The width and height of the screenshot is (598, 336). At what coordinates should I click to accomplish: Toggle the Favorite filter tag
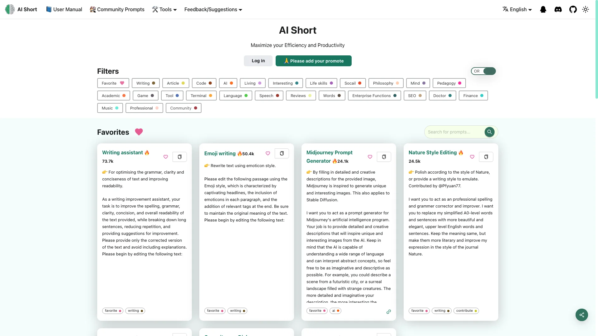(x=113, y=83)
